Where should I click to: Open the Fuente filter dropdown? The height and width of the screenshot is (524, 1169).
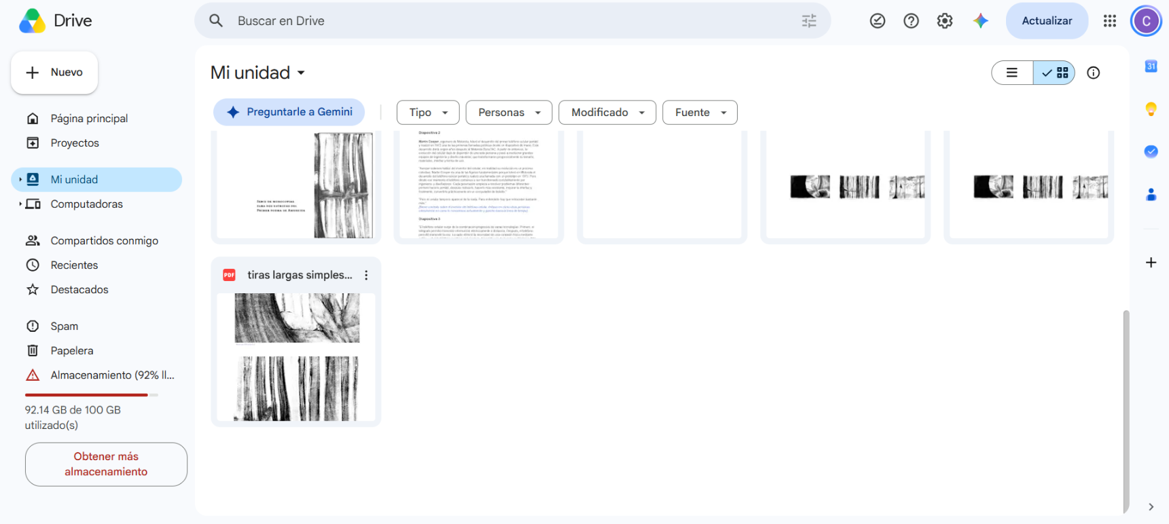pos(700,113)
